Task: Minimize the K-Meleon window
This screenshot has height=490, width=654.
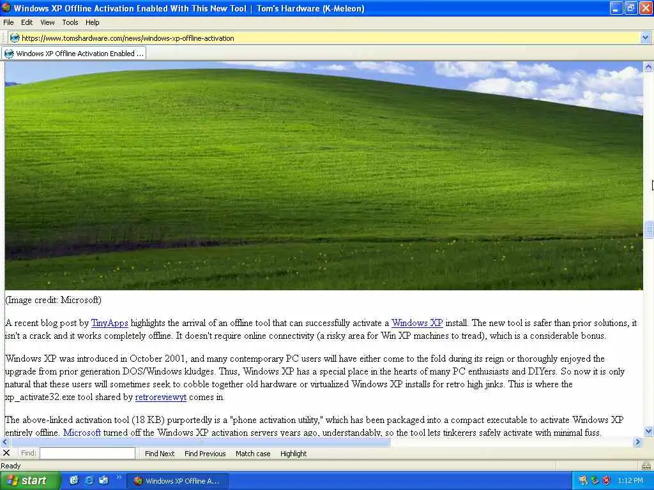Action: (616, 8)
